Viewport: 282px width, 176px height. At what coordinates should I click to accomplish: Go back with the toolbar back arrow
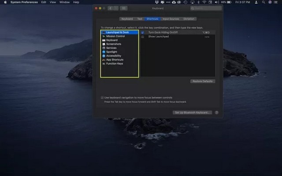pos(110,8)
